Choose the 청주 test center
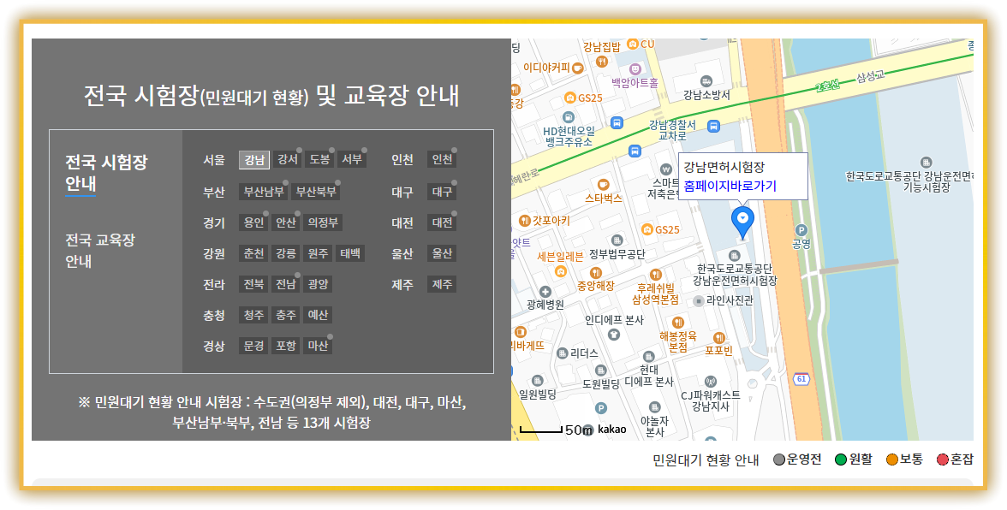The image size is (1007, 510). [253, 315]
